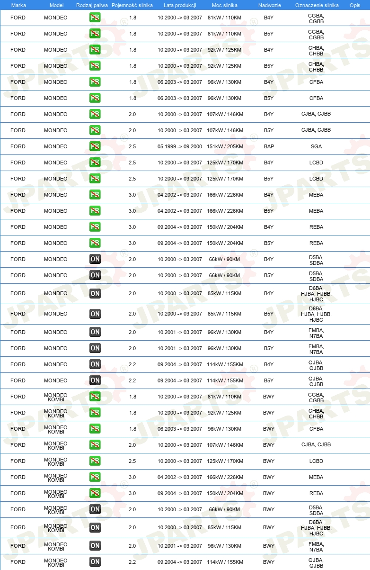Select the Rodzaj paliwa column header
Viewport: 370px width, 570px height.
coord(92,5)
